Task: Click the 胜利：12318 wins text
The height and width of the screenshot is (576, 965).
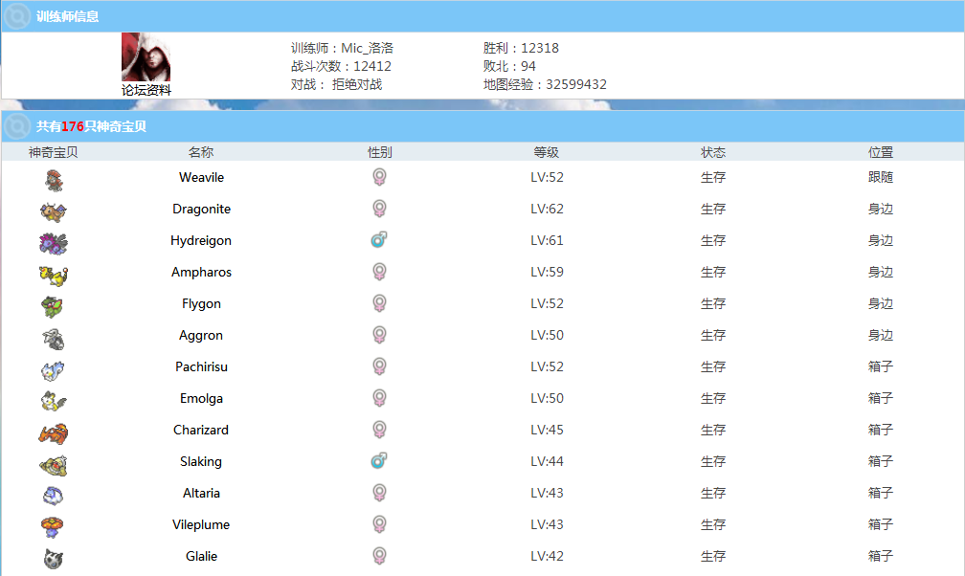Action: [x=521, y=48]
